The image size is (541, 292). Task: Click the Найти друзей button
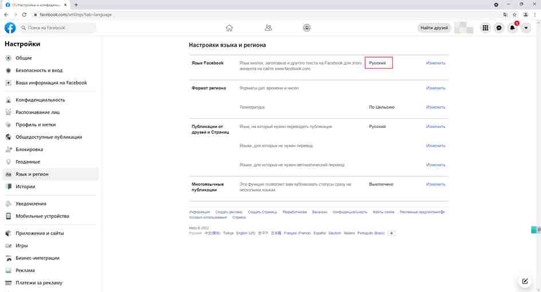[434, 28]
